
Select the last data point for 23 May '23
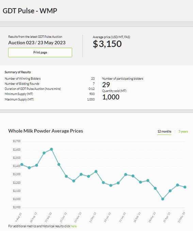[185, 187]
